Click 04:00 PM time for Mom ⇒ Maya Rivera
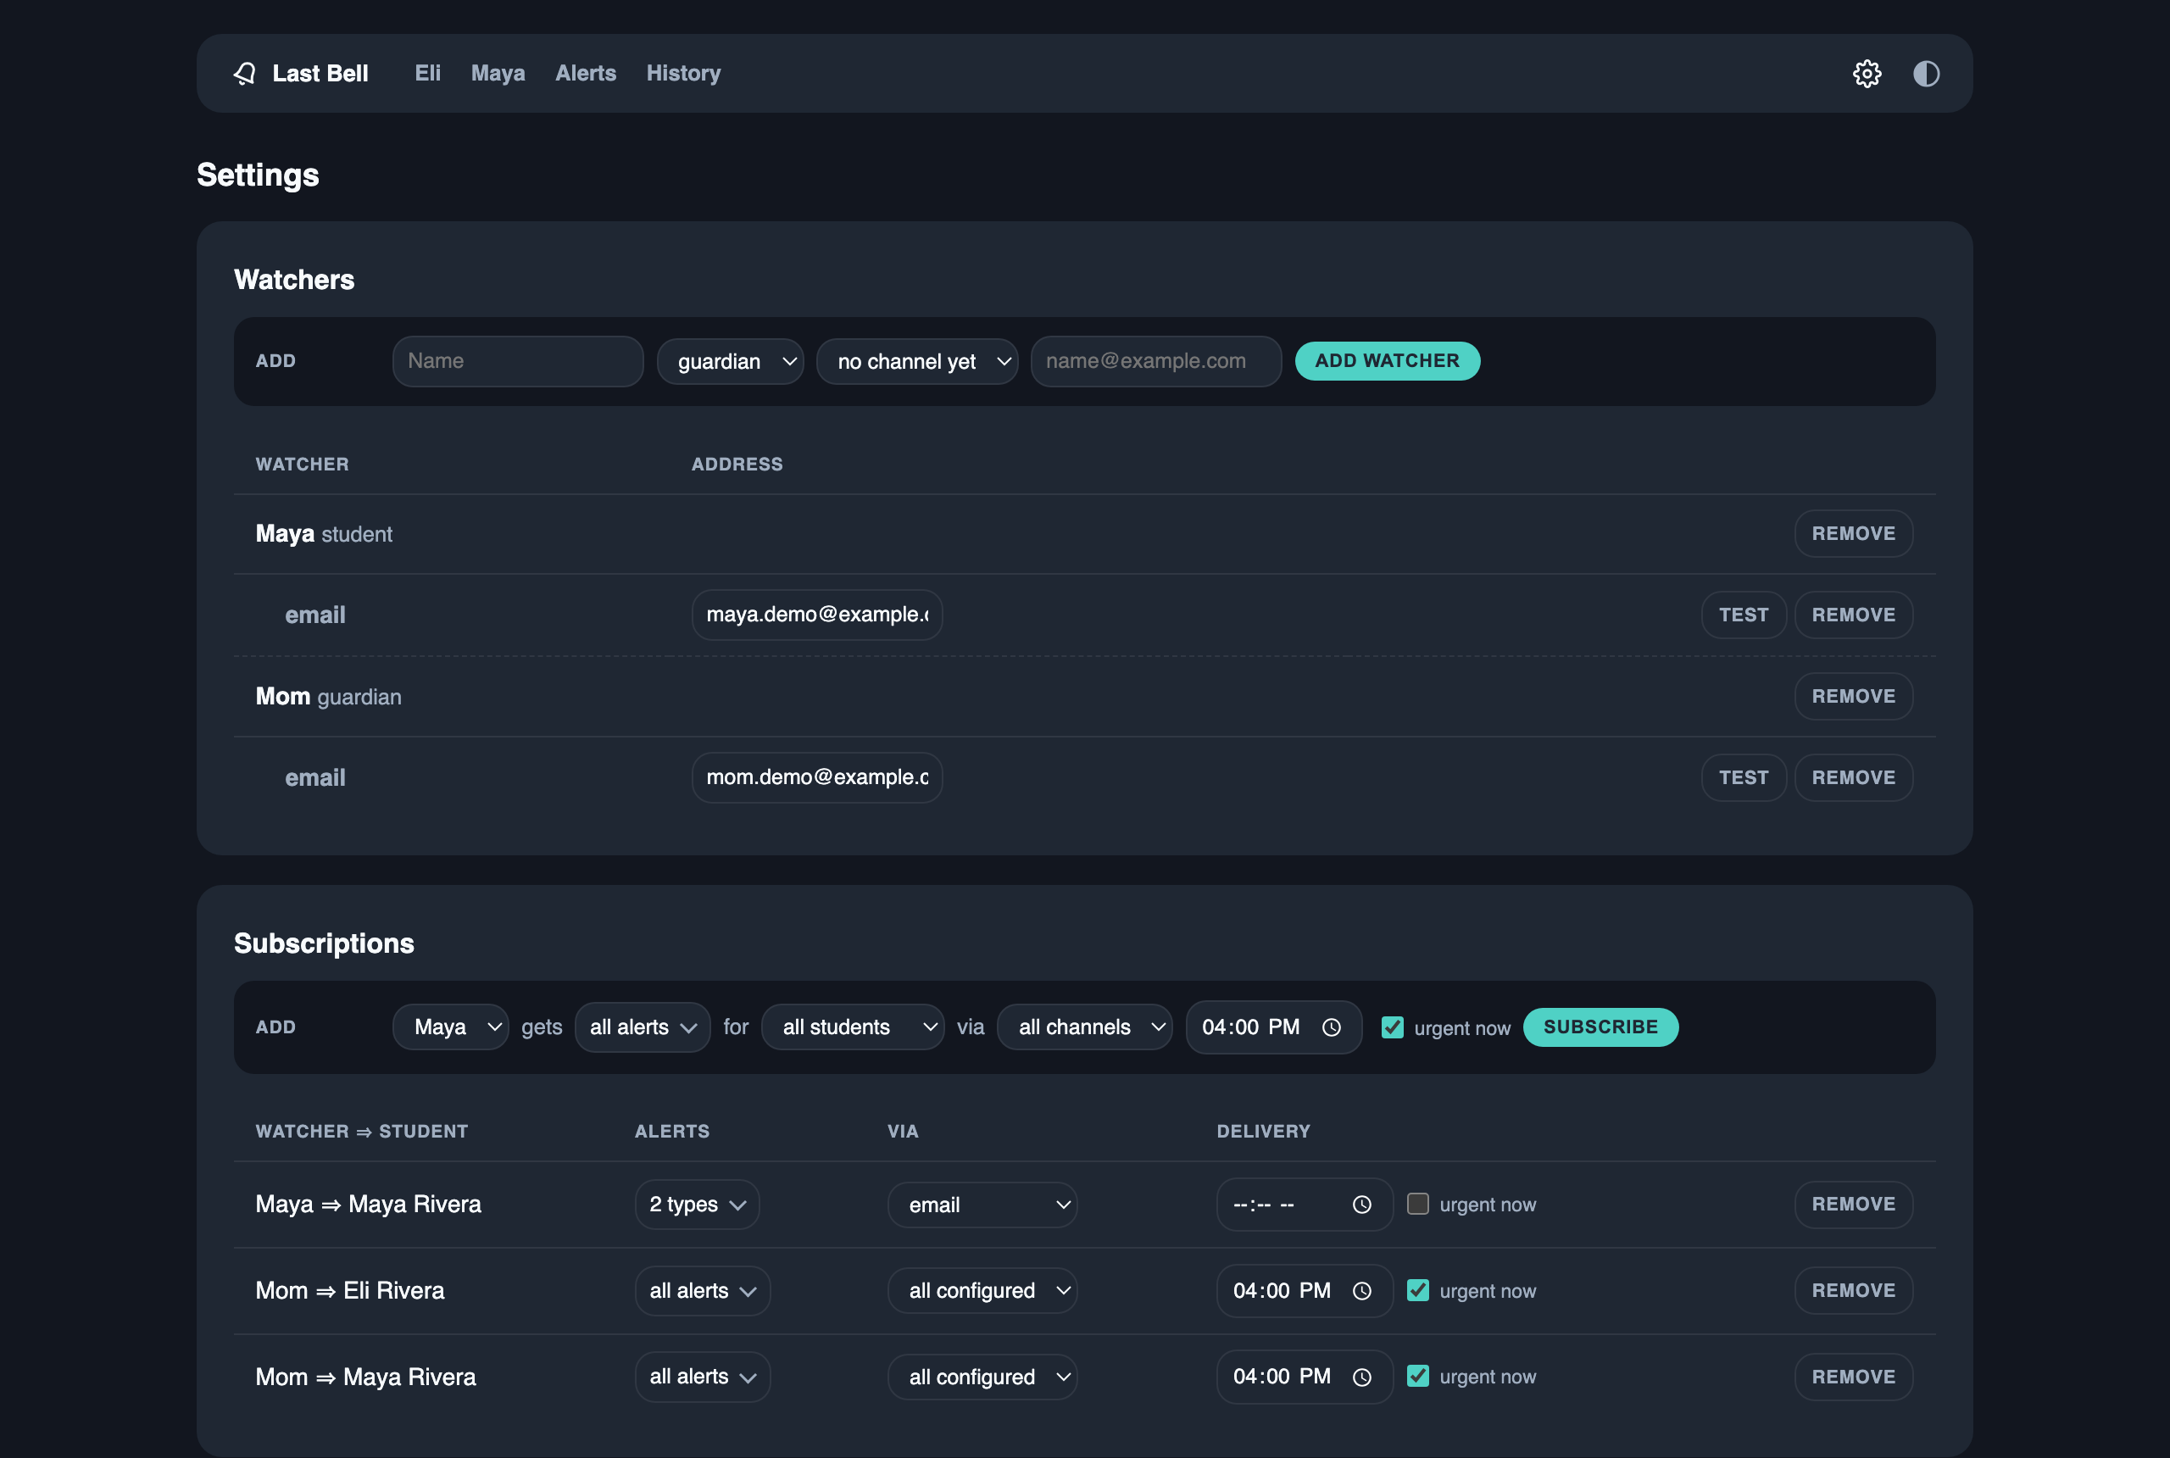Screen dimensions: 2170x1458 click(1305, 1377)
